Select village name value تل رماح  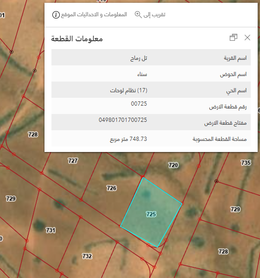139,58
